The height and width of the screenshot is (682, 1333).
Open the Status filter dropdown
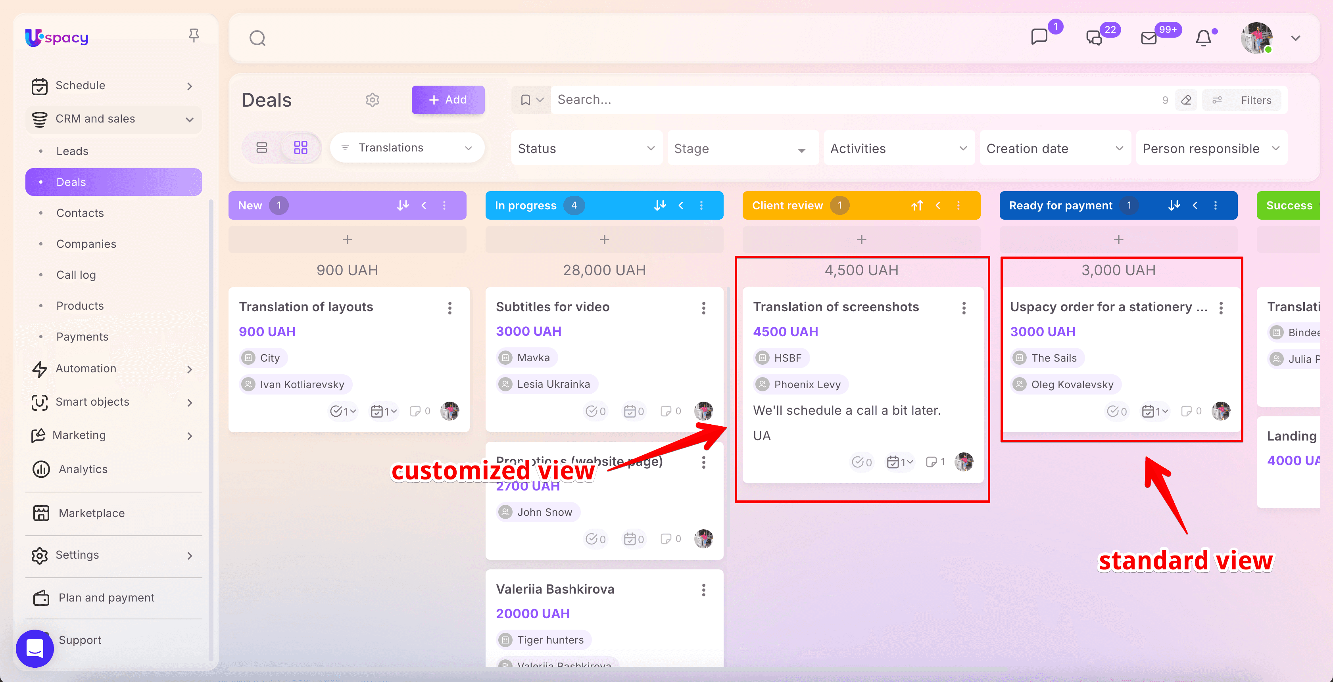click(x=586, y=148)
